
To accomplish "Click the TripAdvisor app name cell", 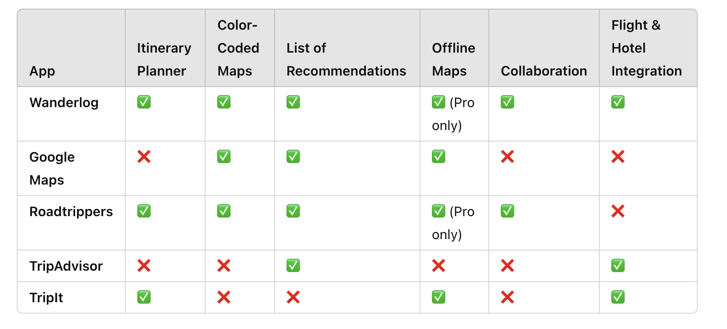I will 66,266.
